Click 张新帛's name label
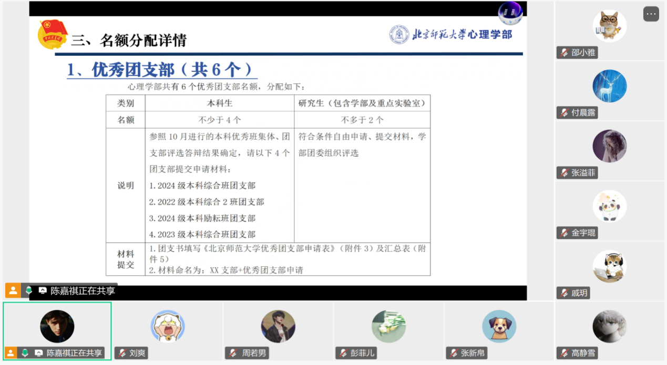This screenshot has height=365, width=667. tap(473, 353)
